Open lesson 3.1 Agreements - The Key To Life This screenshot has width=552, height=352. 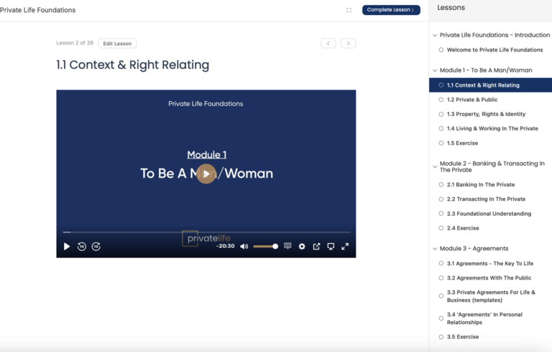click(490, 264)
